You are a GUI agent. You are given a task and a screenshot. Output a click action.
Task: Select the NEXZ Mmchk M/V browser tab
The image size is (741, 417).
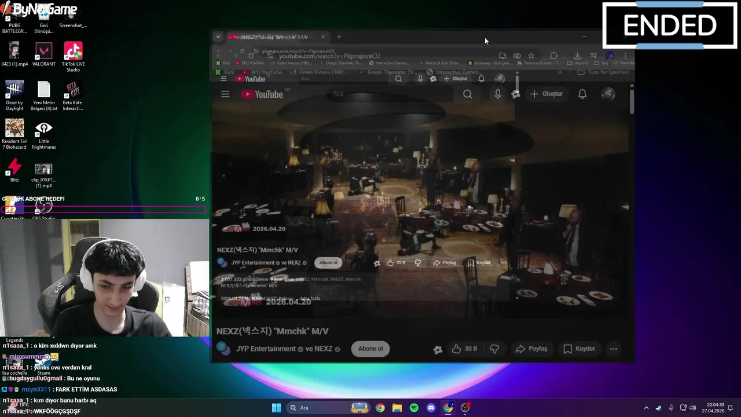pyautogui.click(x=277, y=36)
